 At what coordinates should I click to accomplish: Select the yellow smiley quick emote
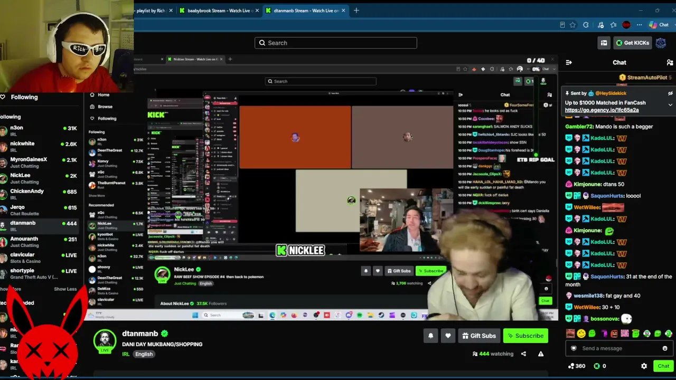tap(581, 334)
